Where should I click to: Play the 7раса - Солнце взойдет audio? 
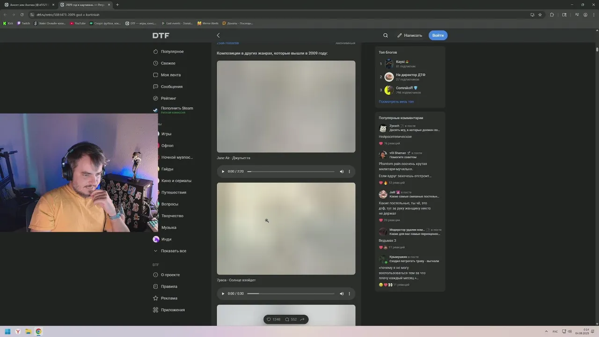click(x=223, y=294)
